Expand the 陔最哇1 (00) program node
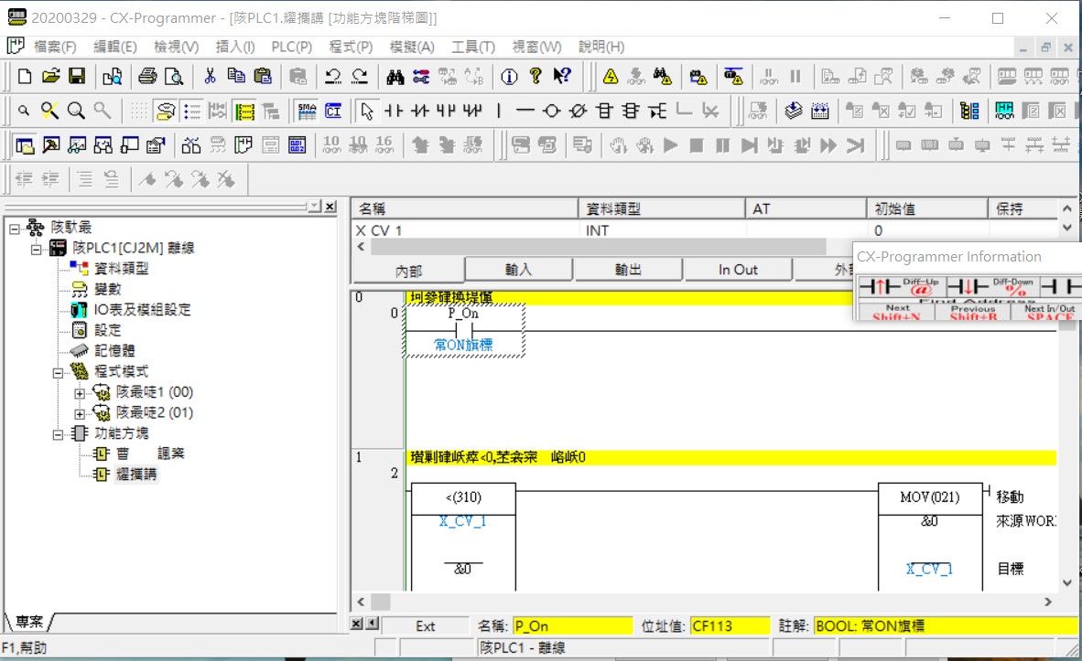 pos(80,392)
